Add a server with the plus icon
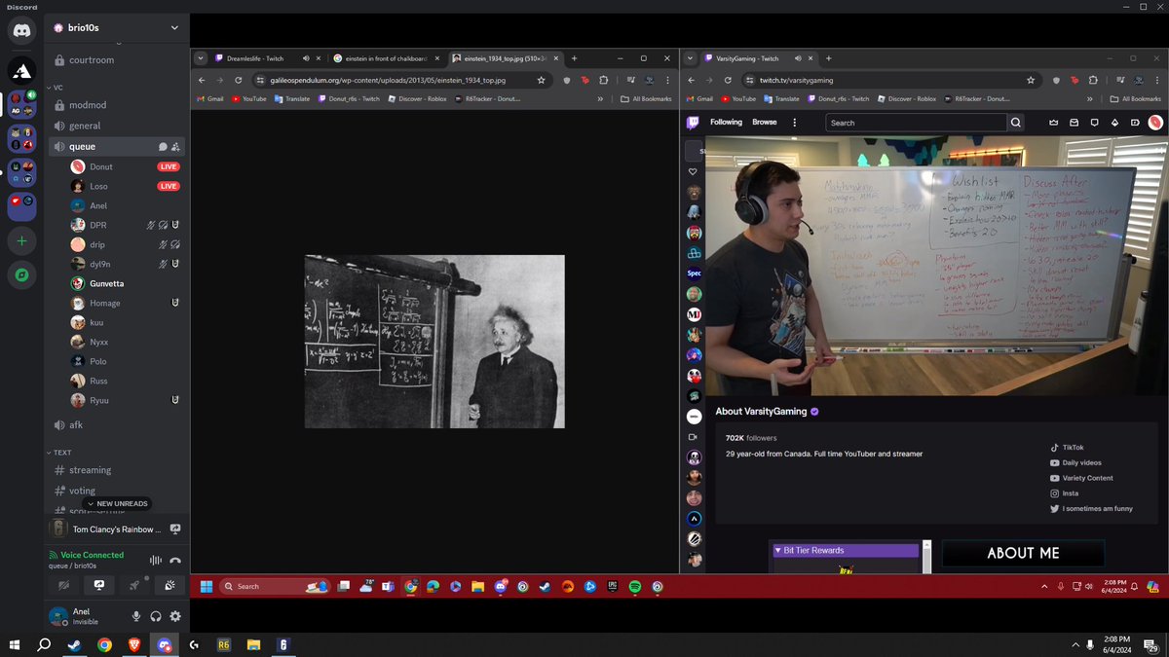1169x657 pixels. point(22,239)
